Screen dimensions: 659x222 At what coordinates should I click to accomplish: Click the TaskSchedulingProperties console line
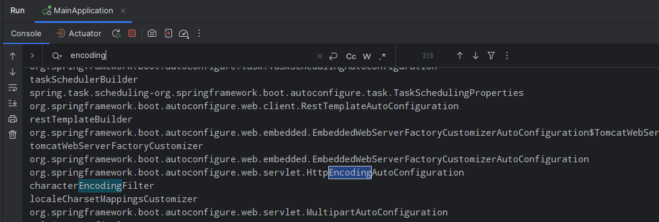click(x=276, y=92)
